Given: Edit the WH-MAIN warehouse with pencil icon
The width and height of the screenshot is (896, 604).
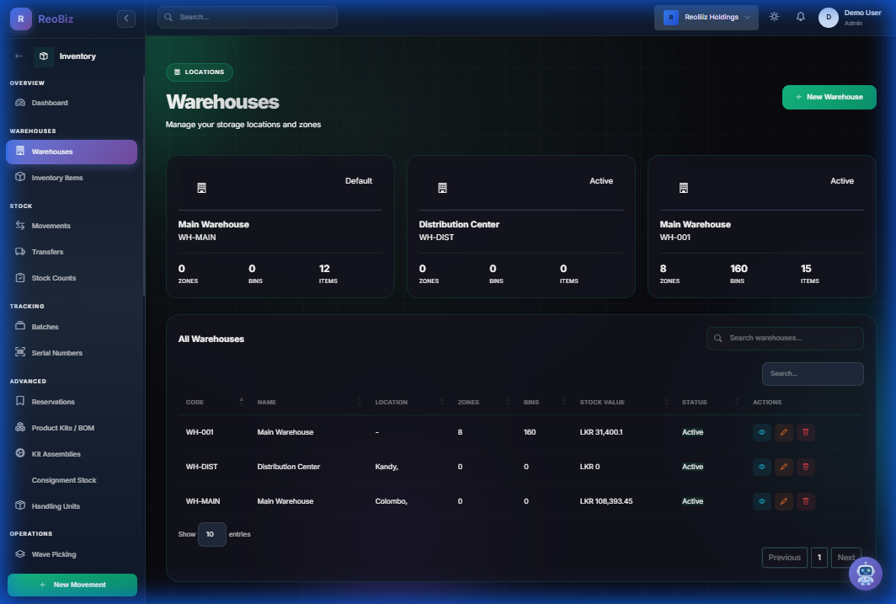Looking at the screenshot, I should (x=783, y=501).
